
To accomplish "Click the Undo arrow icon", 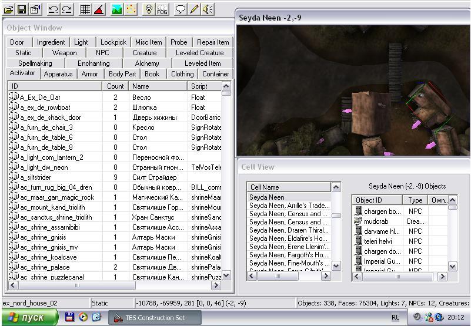I will (54, 9).
